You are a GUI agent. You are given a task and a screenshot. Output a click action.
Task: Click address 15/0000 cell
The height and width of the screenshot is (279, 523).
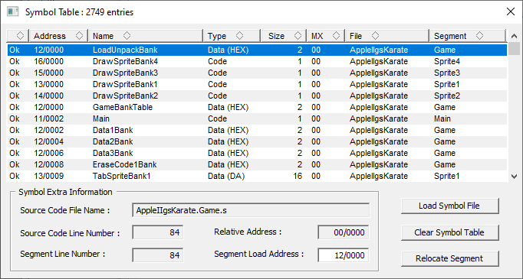pos(49,73)
